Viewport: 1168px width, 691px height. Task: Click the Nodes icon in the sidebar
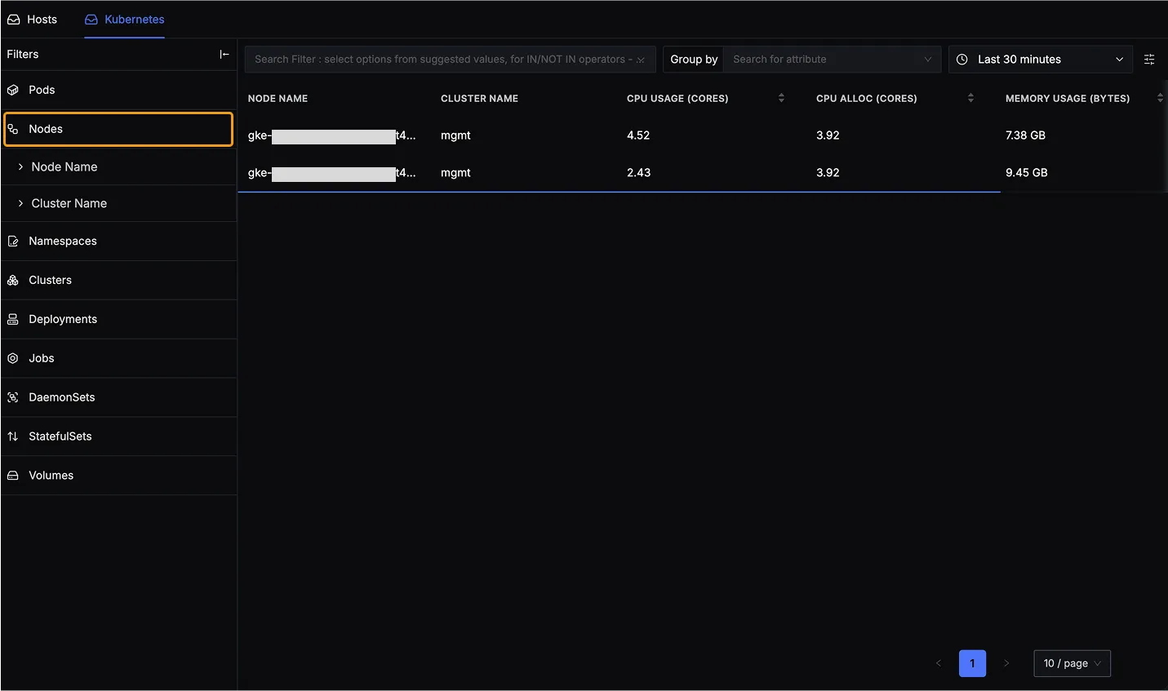click(x=12, y=129)
